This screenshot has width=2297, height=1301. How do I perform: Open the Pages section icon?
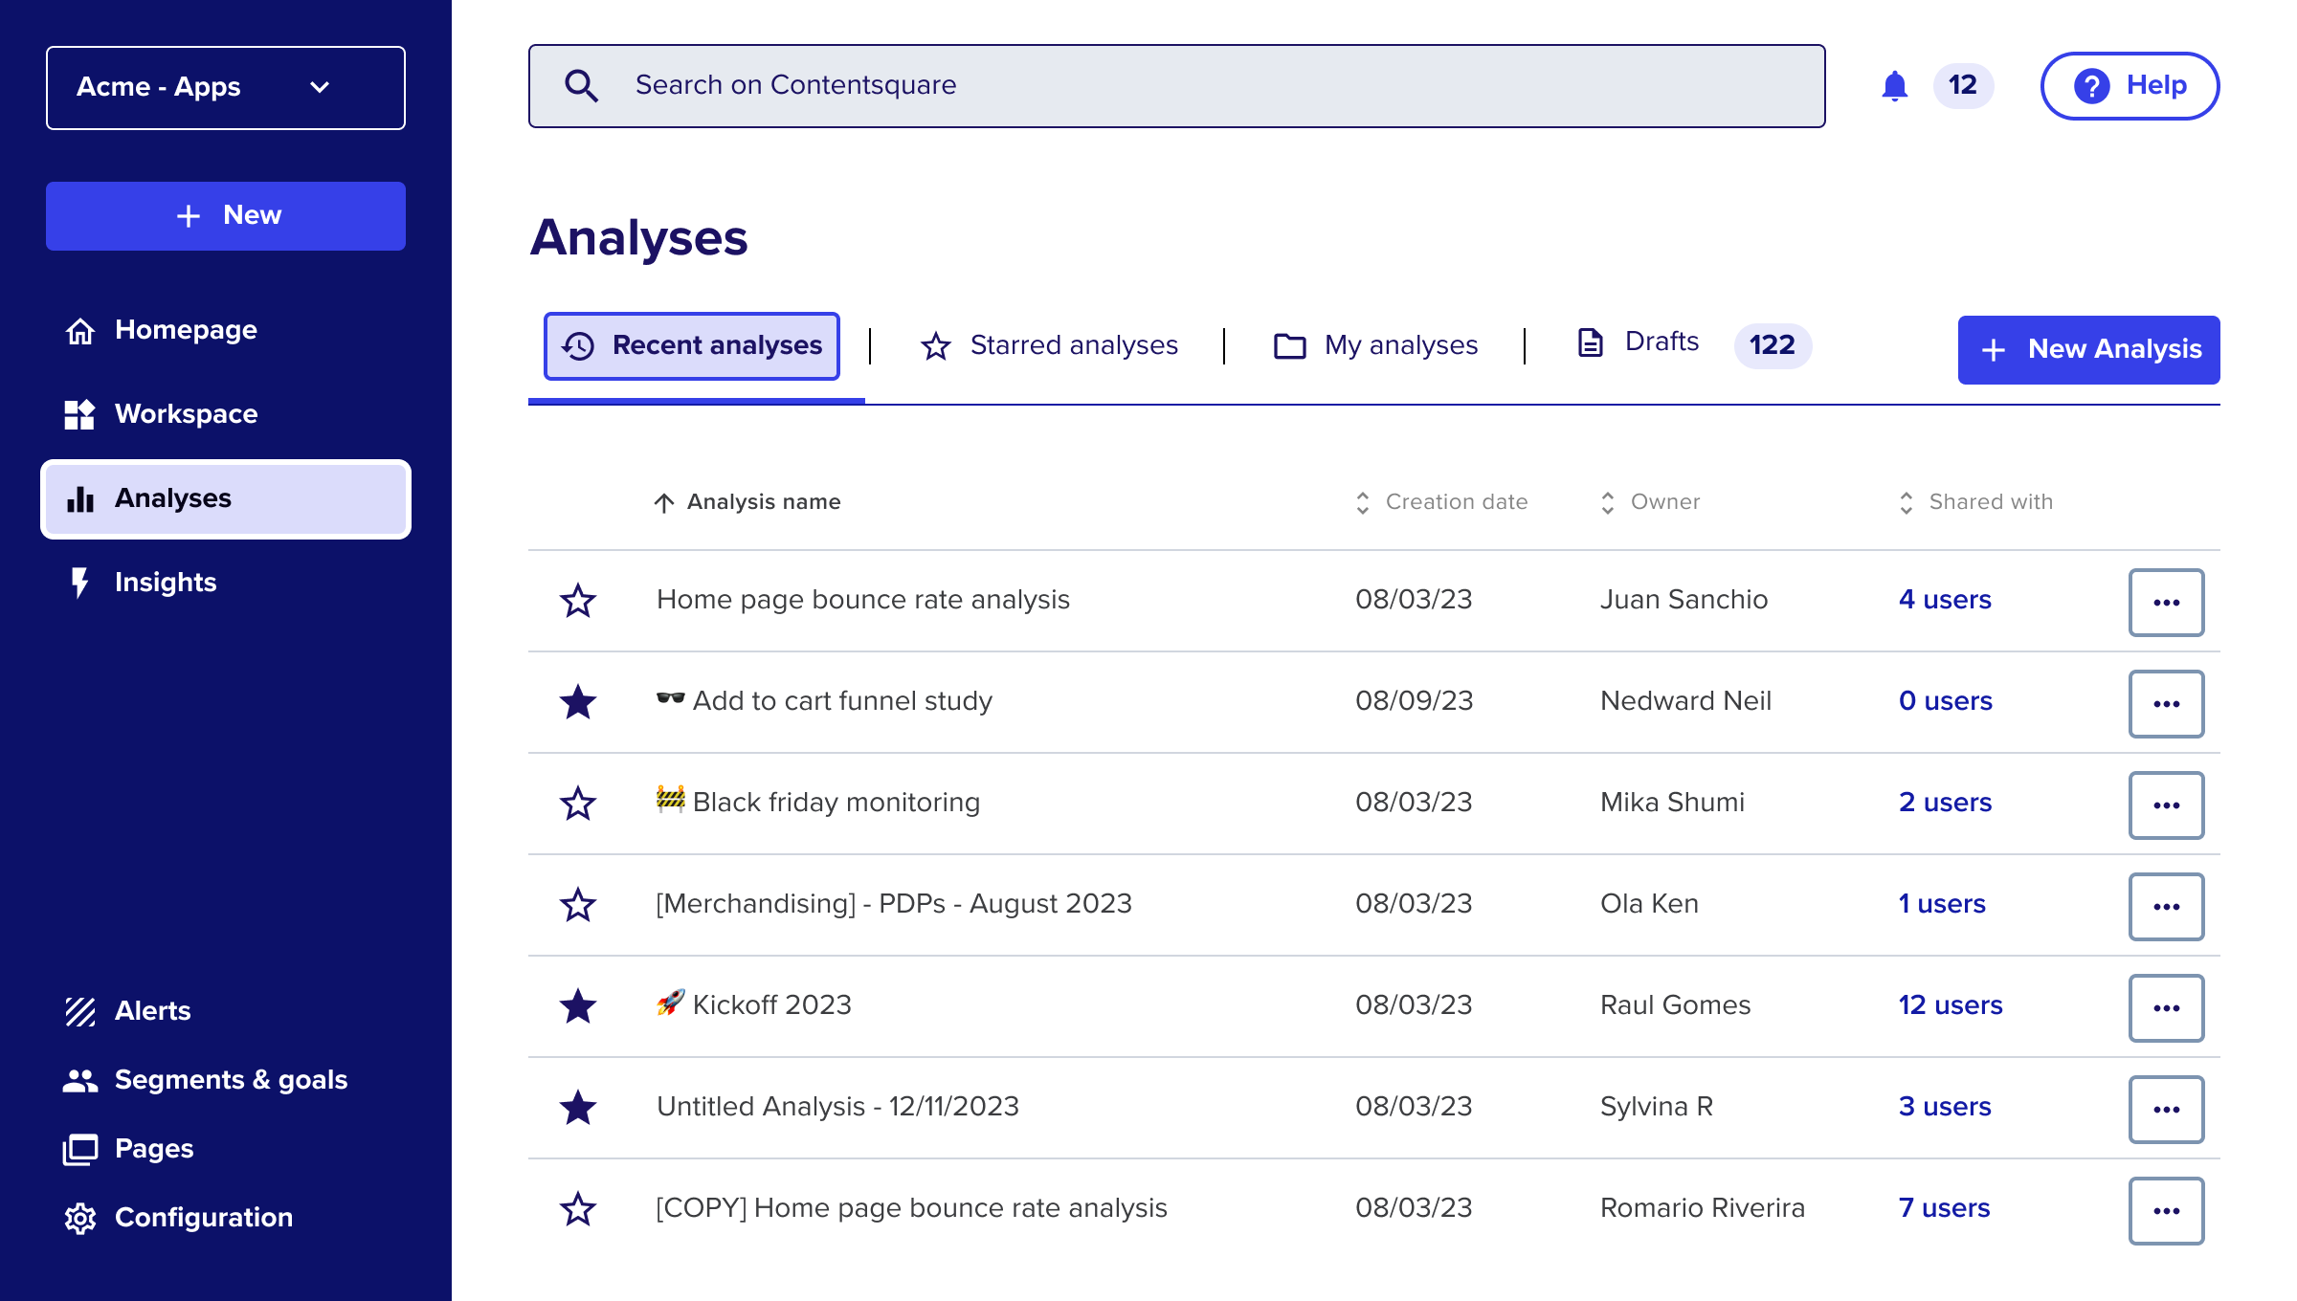(80, 1149)
